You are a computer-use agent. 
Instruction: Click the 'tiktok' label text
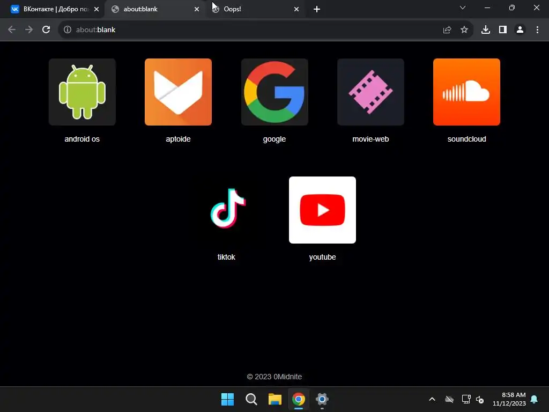226,257
